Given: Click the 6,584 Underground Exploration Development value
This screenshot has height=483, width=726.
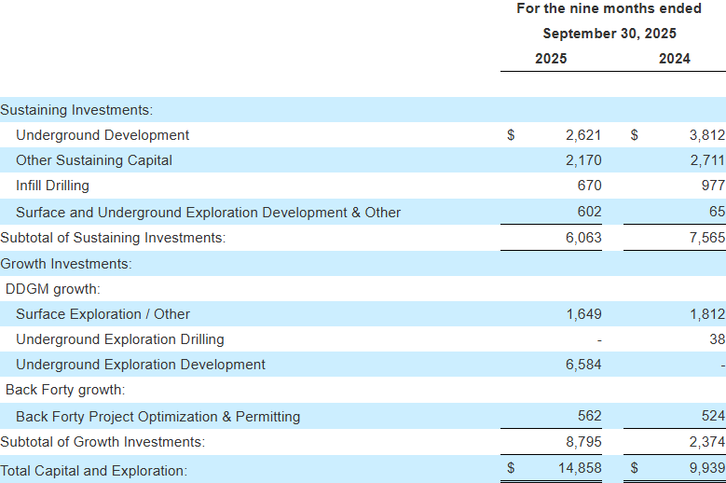Looking at the screenshot, I should tap(583, 365).
